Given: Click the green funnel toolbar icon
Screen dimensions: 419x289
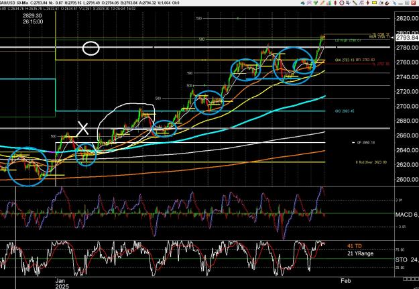Looking at the screenshot, I should (x=316, y=3).
